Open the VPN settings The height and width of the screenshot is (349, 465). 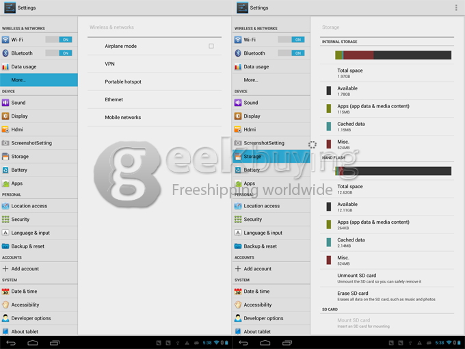tap(155, 64)
